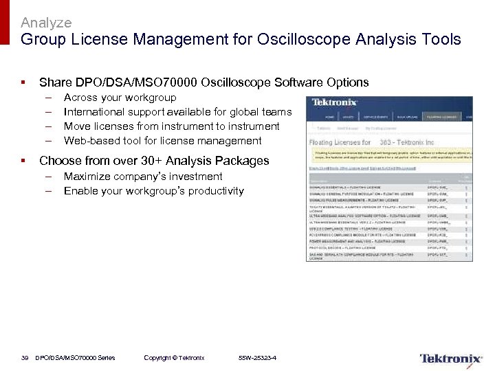
Task: Click the 'Analyze' section label
Action: coord(46,23)
